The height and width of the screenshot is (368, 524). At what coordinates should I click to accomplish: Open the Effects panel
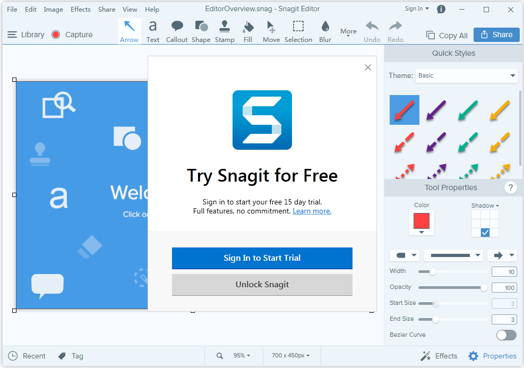(439, 356)
